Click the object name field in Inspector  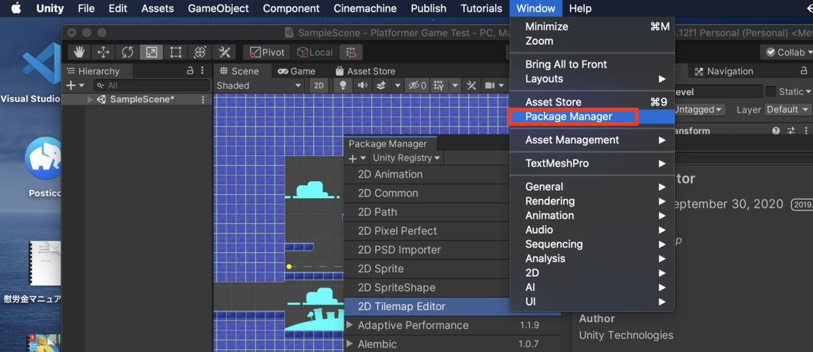pyautogui.click(x=718, y=92)
